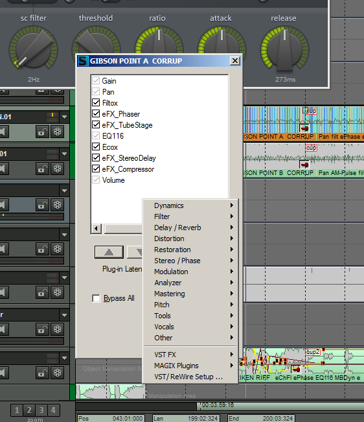Open the Vocals menu entry
Screen dimensions: 364x422
[190, 327]
